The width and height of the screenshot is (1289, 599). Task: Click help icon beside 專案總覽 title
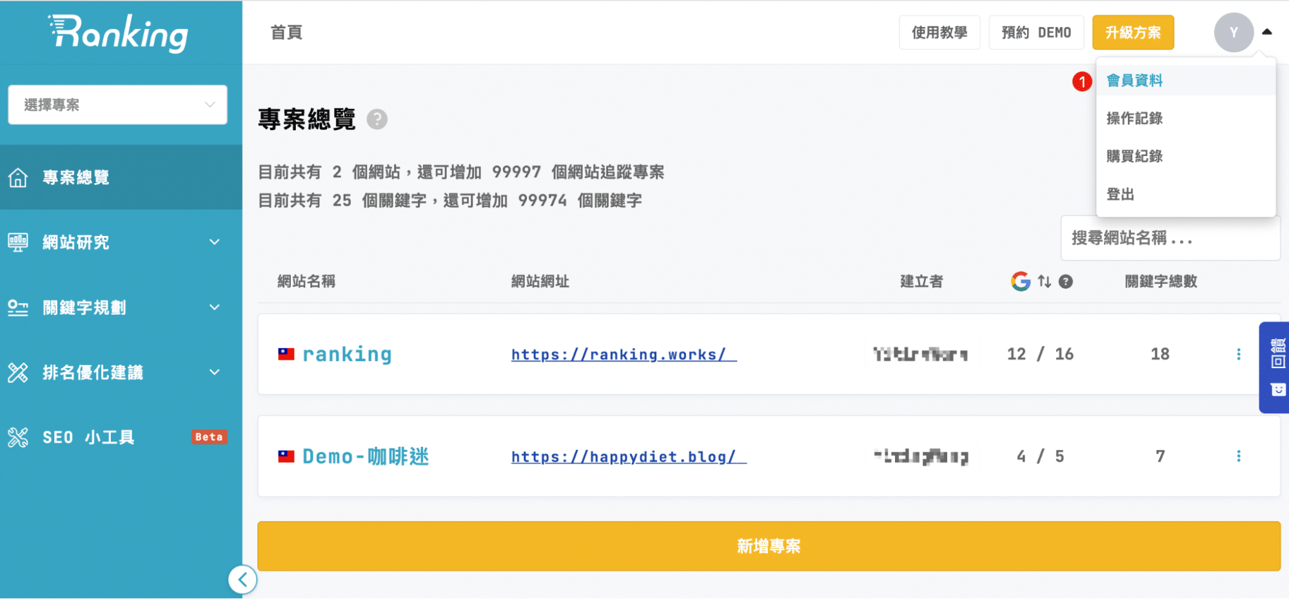point(377,119)
